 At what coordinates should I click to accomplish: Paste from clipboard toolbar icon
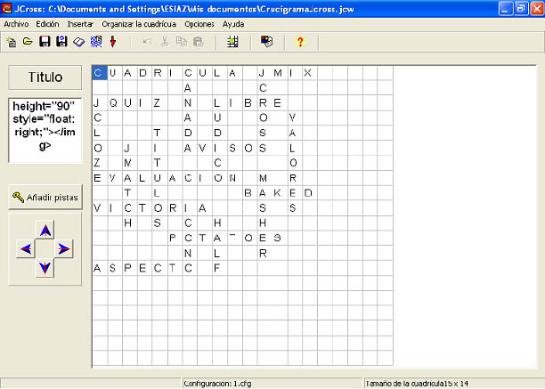[x=198, y=42]
